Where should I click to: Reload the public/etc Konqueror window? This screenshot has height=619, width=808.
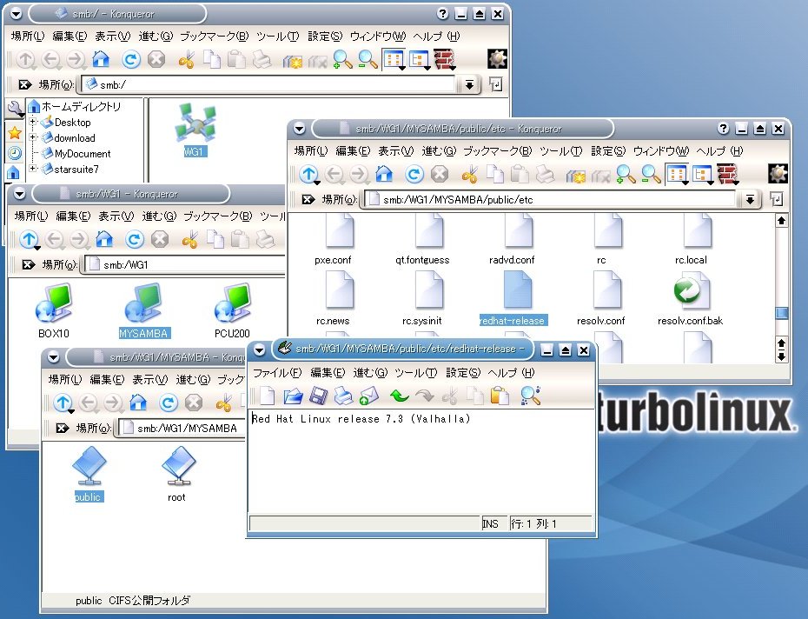coord(414,175)
